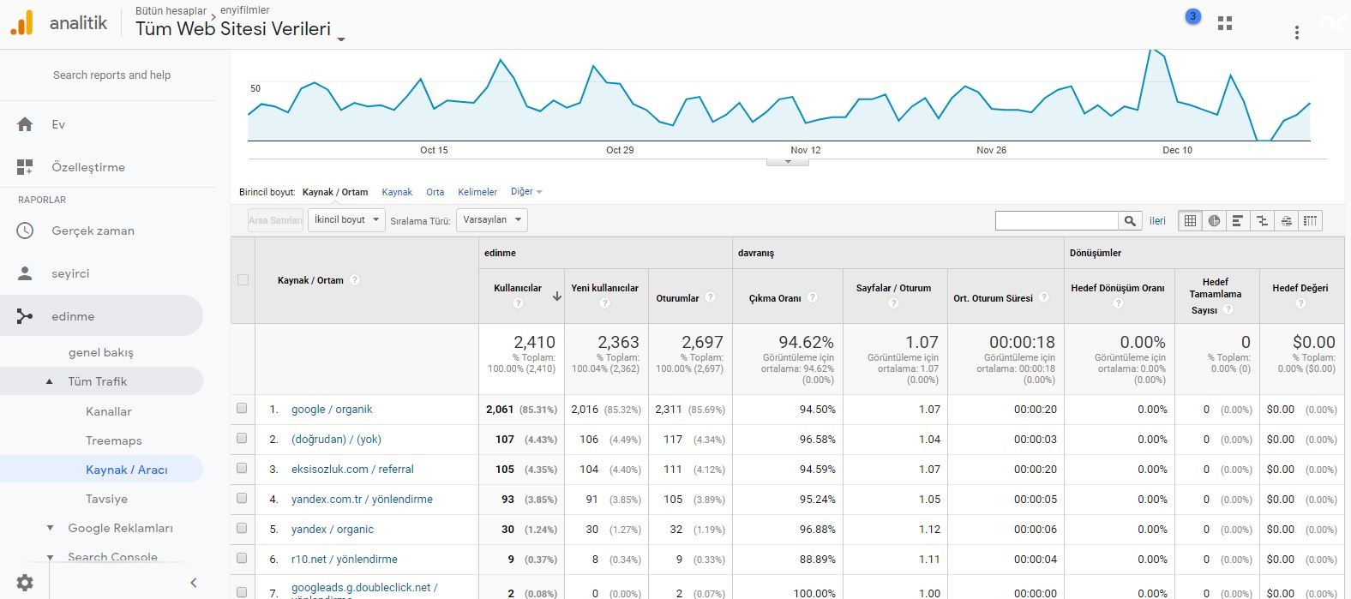Open the apps grid icon
Viewport: 1351px width, 599px height.
click(x=1225, y=23)
